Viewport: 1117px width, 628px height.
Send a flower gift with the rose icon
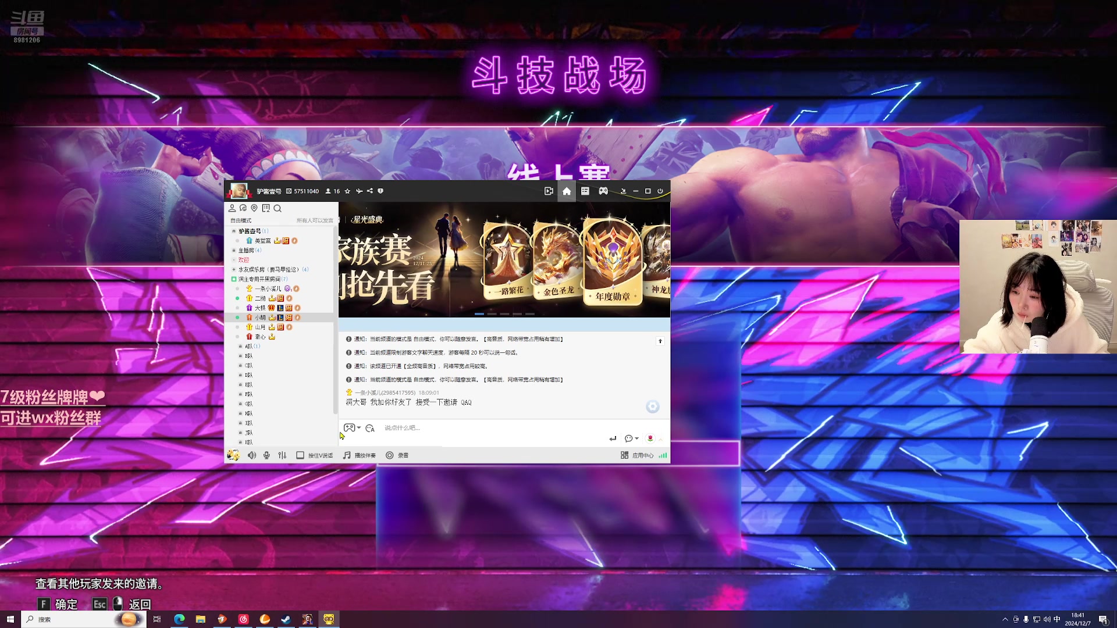(650, 438)
